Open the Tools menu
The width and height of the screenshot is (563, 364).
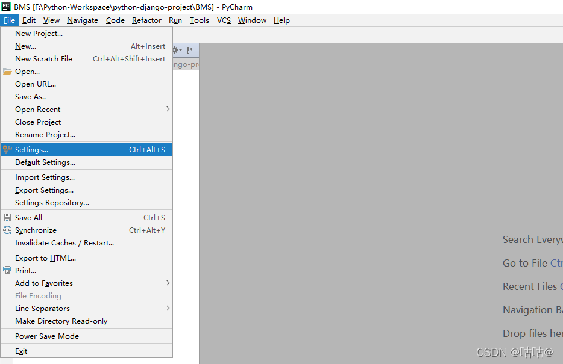tap(200, 20)
